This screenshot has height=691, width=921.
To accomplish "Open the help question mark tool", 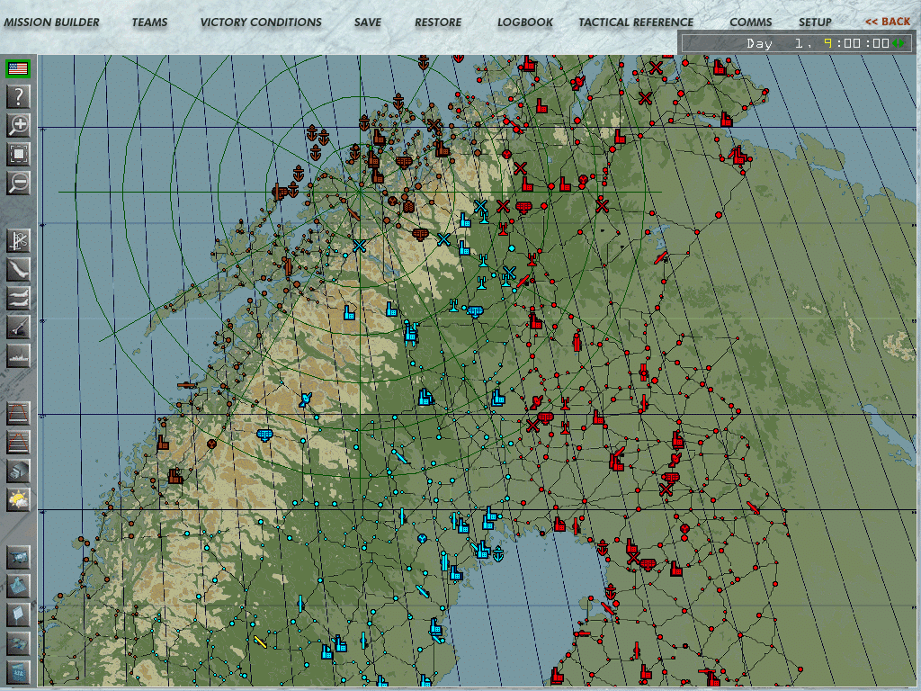I will (18, 96).
